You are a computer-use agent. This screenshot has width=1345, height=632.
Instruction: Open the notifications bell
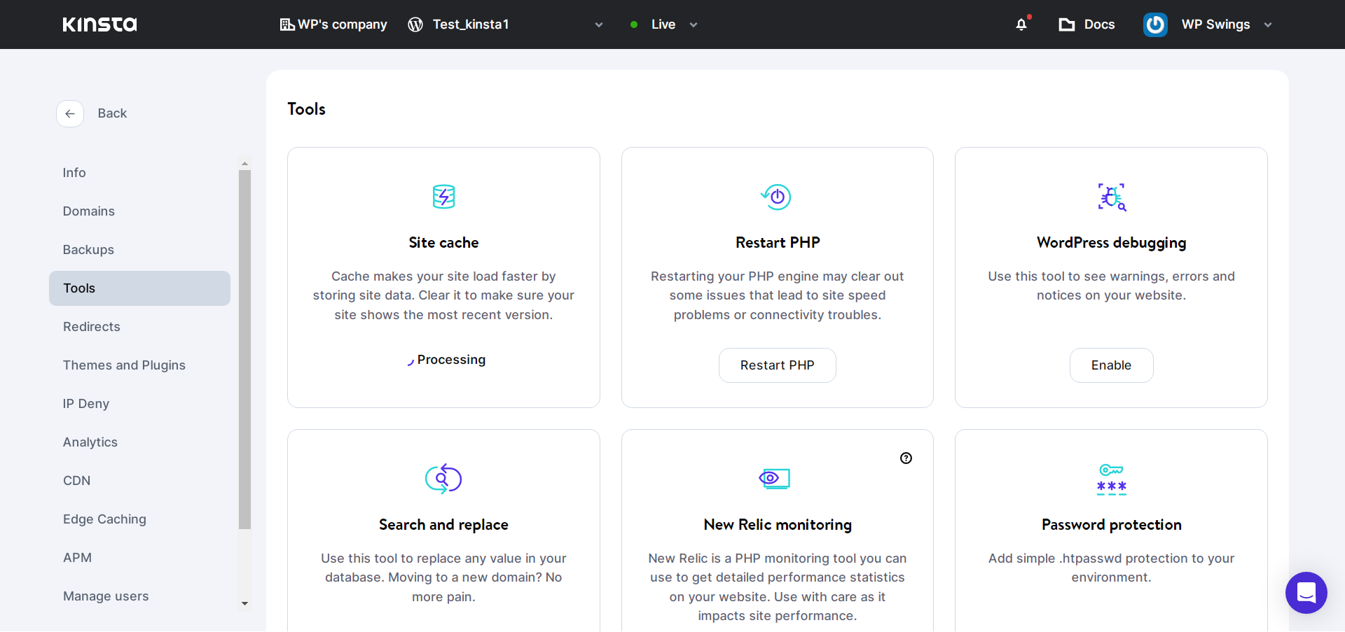(x=1021, y=24)
